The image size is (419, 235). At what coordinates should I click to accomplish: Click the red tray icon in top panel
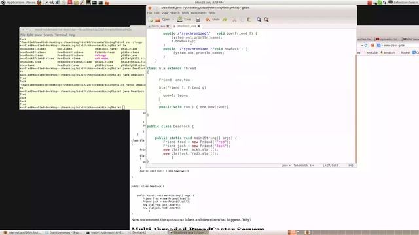pos(369,3)
